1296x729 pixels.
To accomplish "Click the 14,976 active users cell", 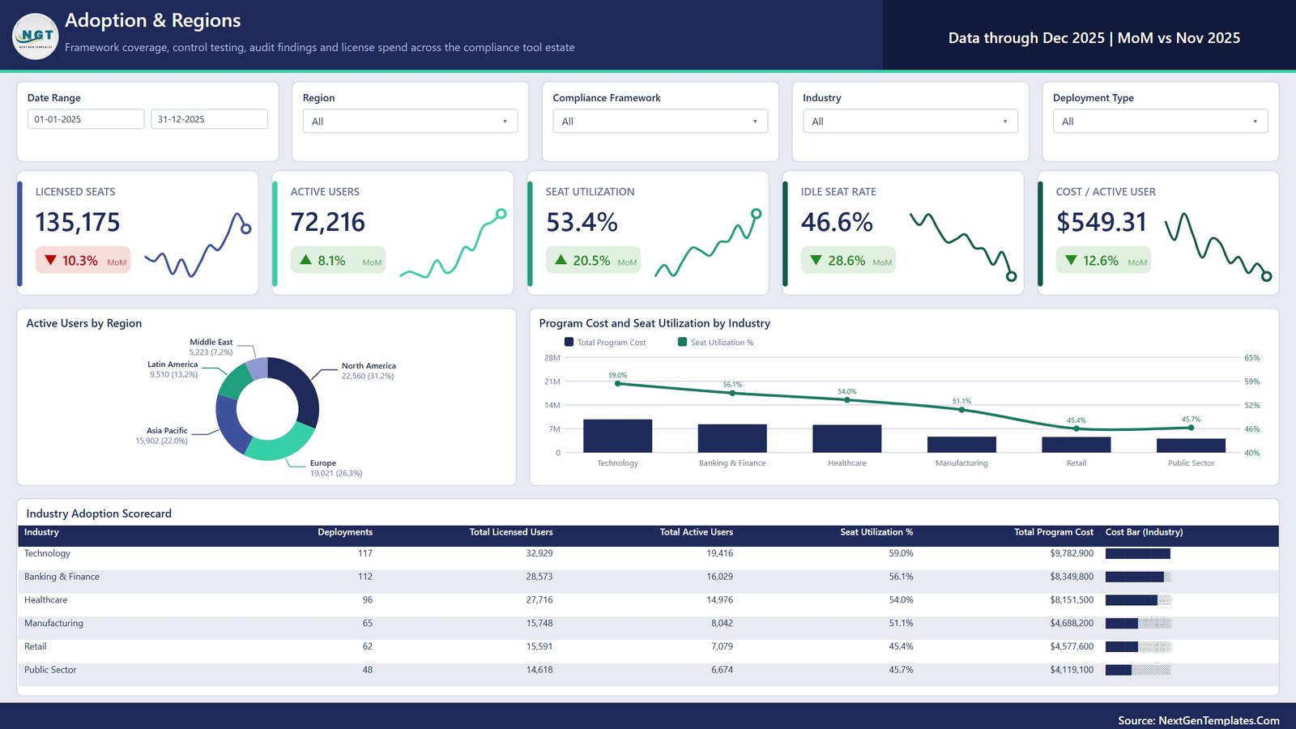I will pyautogui.click(x=720, y=600).
